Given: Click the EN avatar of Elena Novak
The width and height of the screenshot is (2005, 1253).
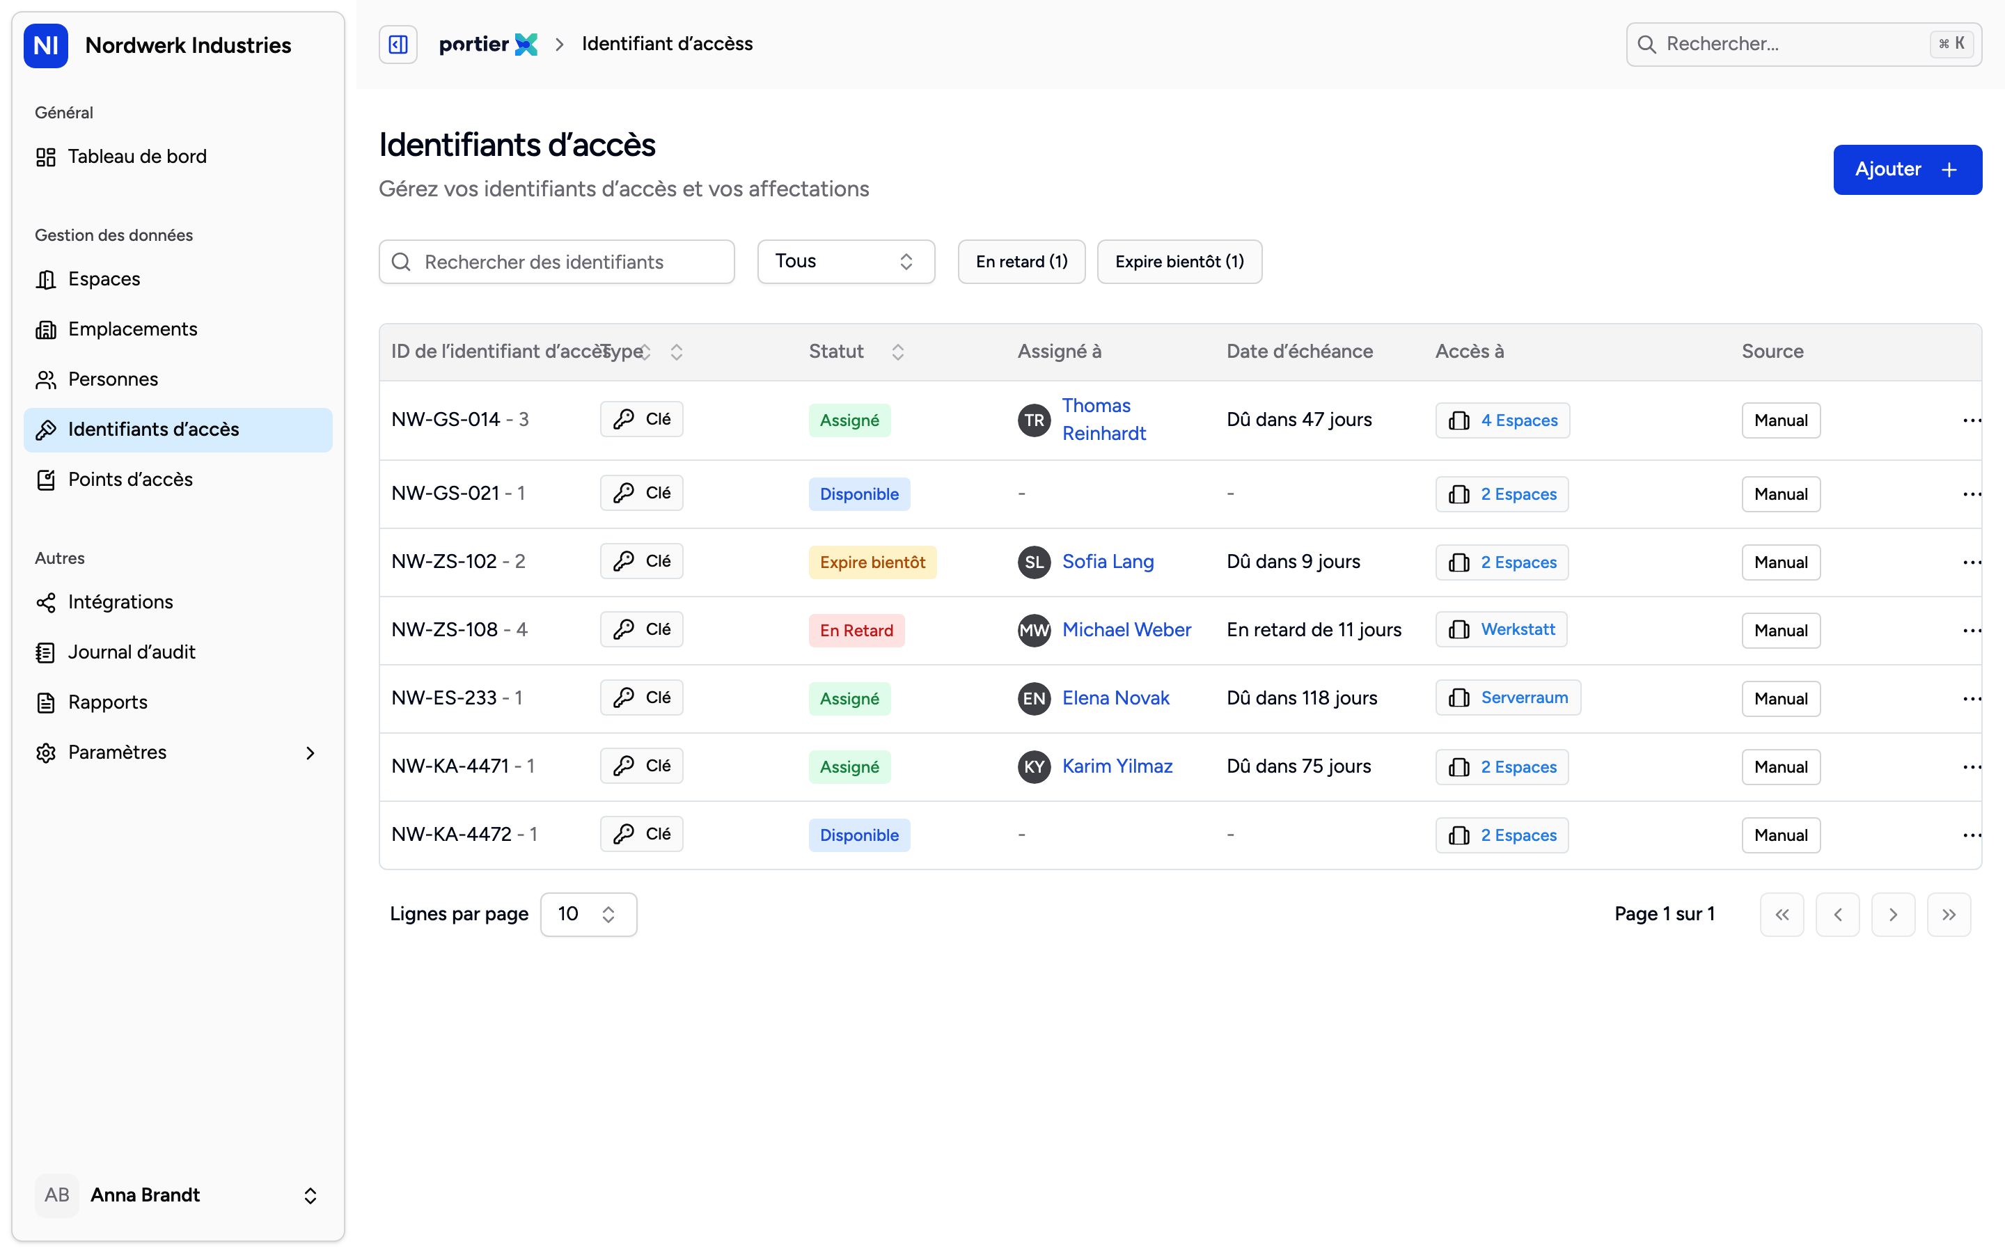Looking at the screenshot, I should (1034, 699).
